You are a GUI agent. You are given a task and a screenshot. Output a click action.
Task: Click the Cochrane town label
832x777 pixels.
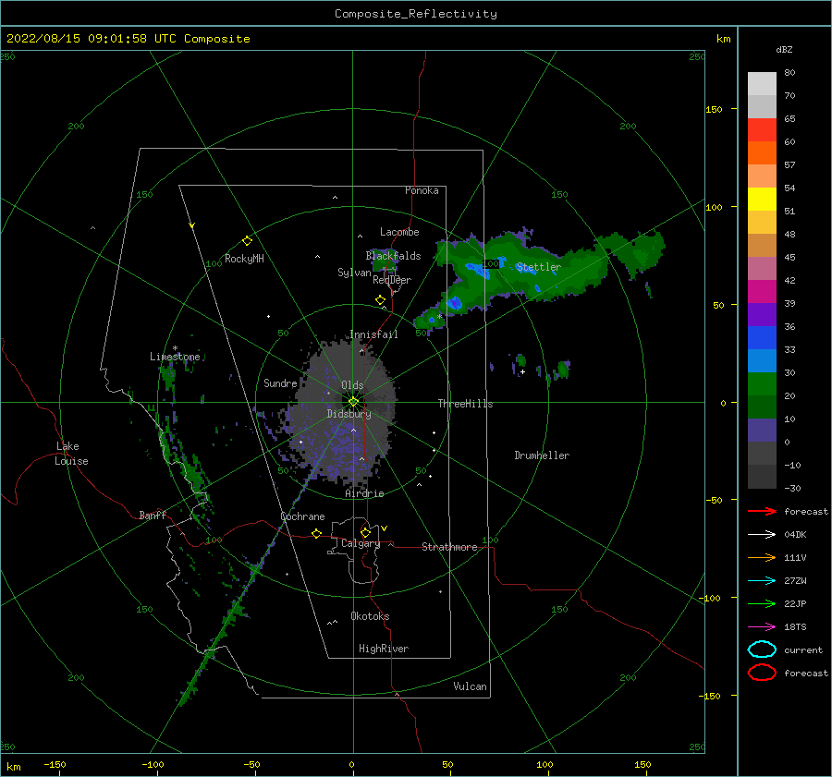click(302, 516)
